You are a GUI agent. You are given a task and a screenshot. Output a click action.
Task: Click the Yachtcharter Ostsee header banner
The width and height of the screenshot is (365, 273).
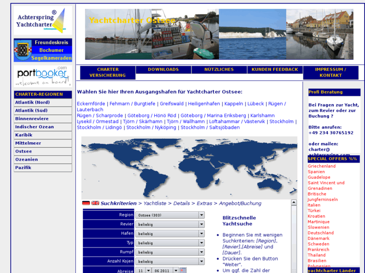[x=219, y=34]
